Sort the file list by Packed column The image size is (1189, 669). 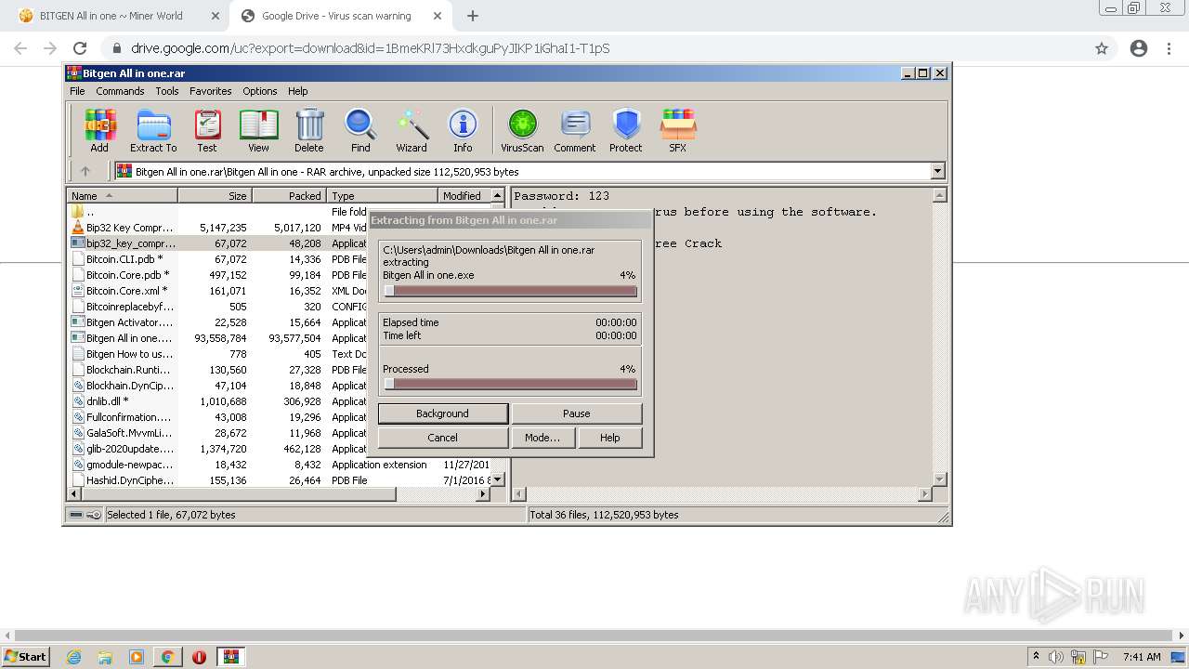tap(290, 196)
